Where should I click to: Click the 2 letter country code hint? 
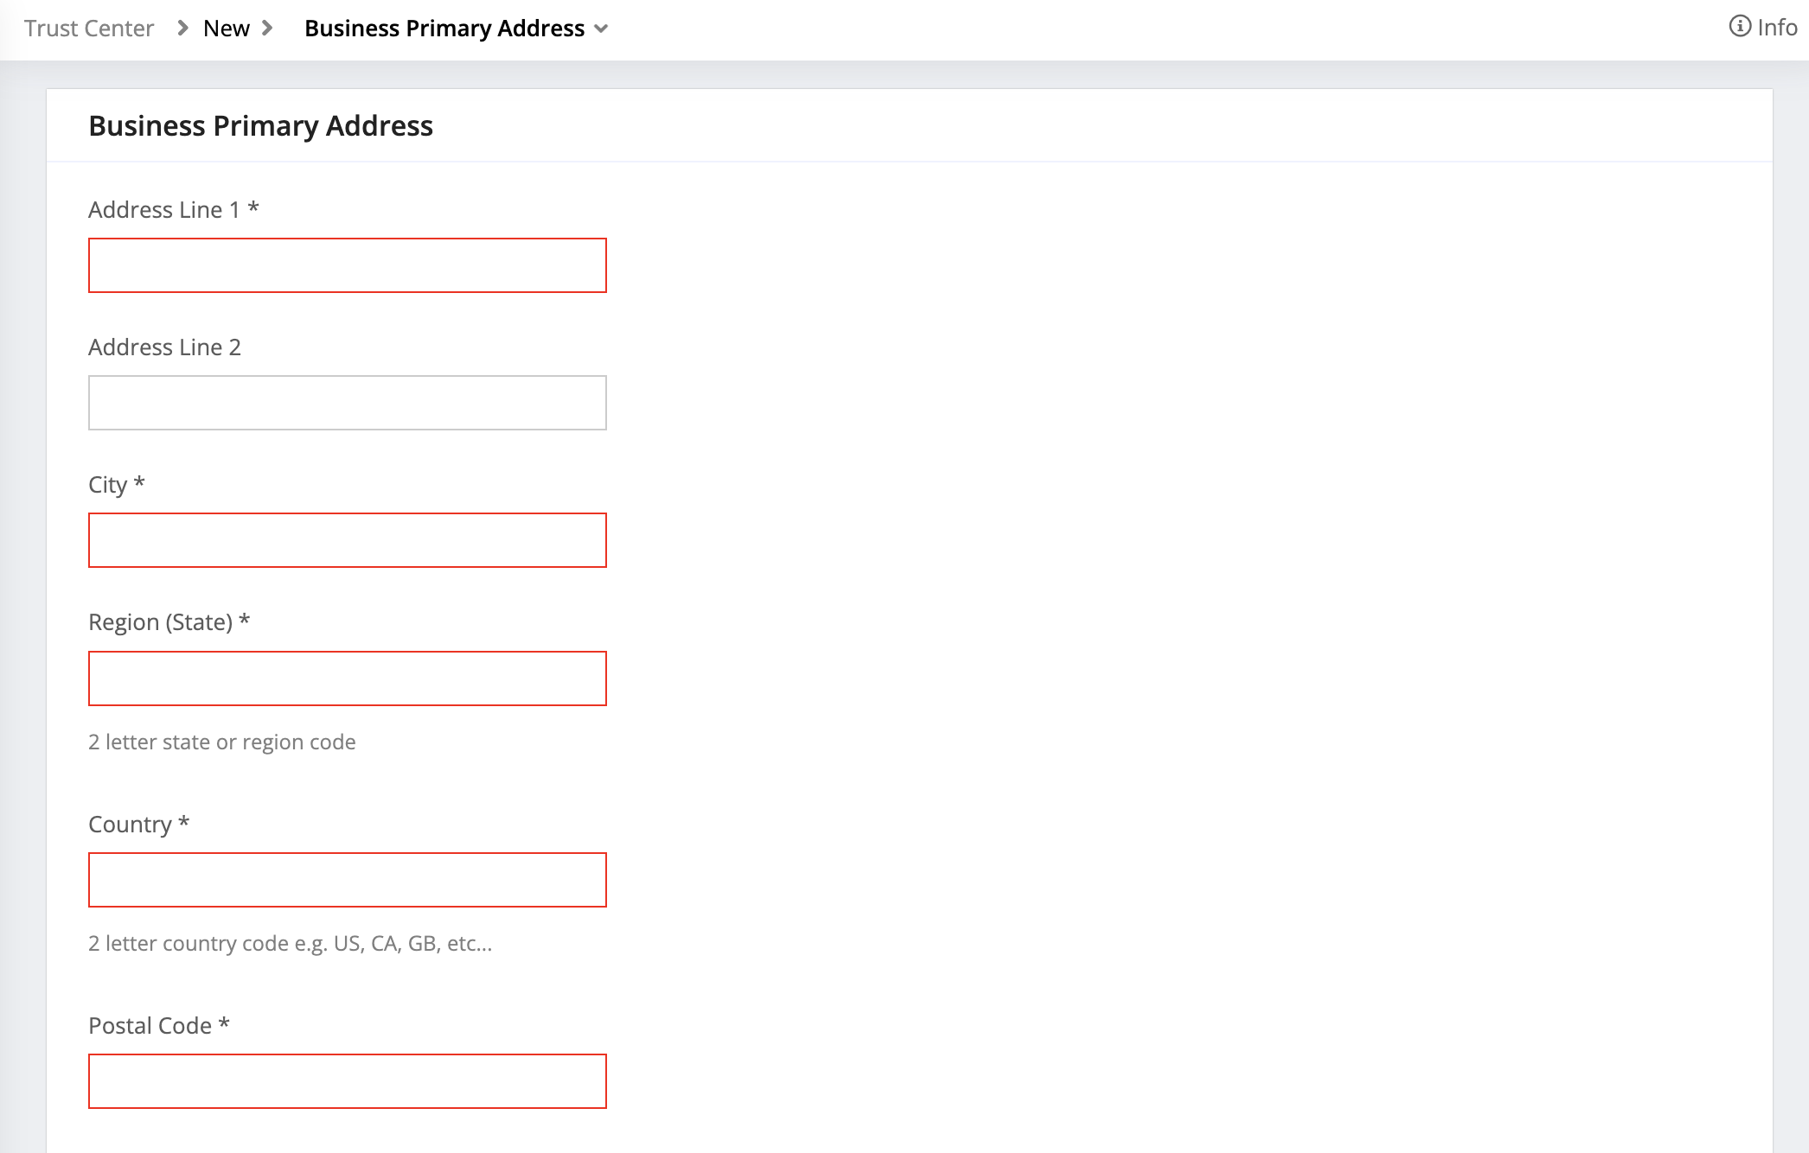(290, 944)
